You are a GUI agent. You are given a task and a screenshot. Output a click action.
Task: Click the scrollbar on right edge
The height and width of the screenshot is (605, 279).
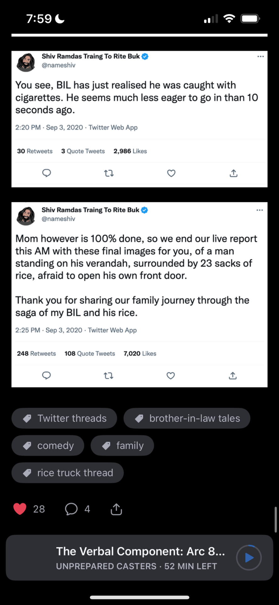276,520
